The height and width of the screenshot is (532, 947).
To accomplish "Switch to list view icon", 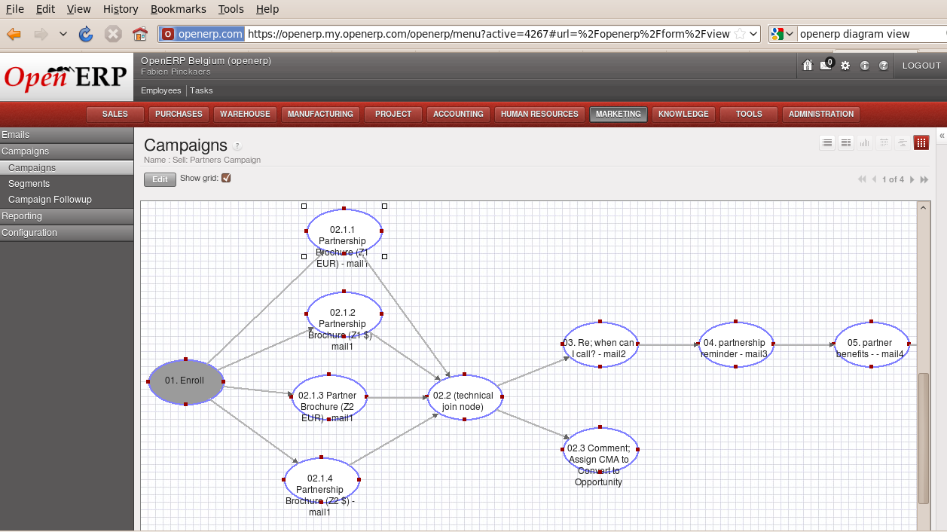I will [827, 142].
